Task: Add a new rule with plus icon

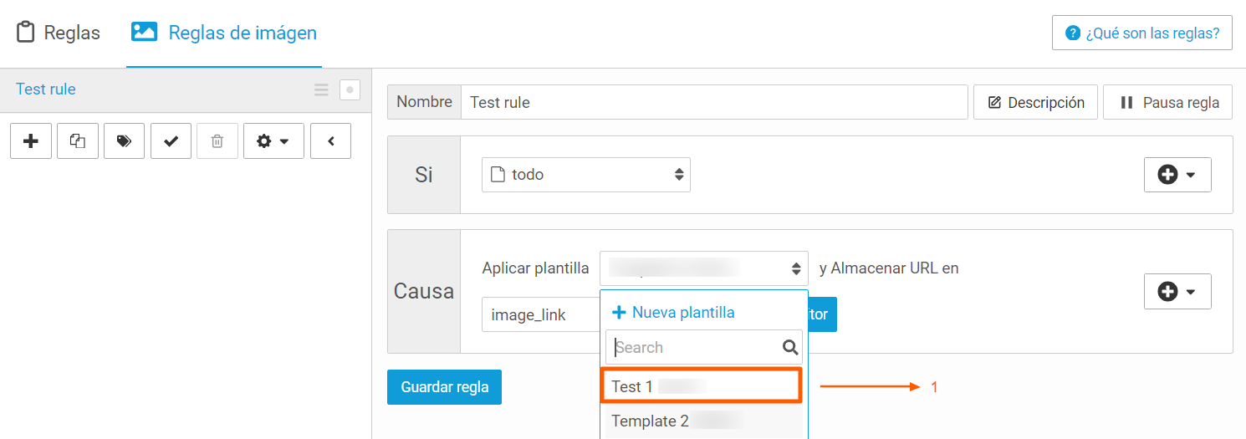Action: (x=31, y=141)
